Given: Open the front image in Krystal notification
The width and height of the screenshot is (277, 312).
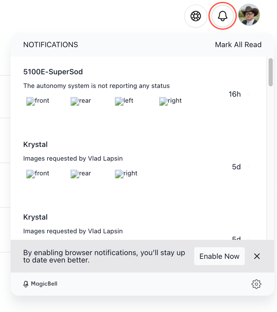Looking at the screenshot, I should pos(37,173).
